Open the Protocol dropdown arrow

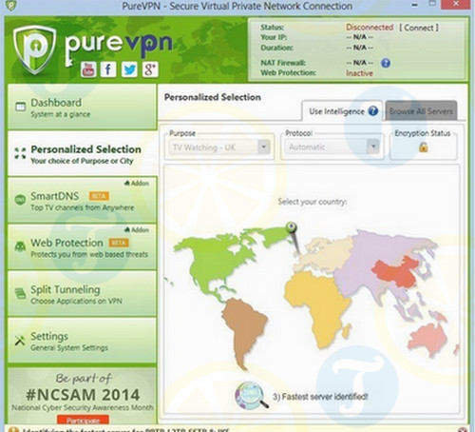coord(373,147)
